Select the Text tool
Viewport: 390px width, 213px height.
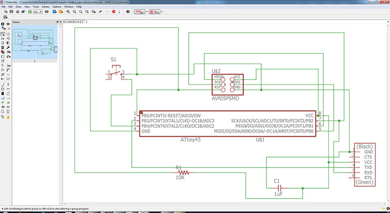click(8, 84)
